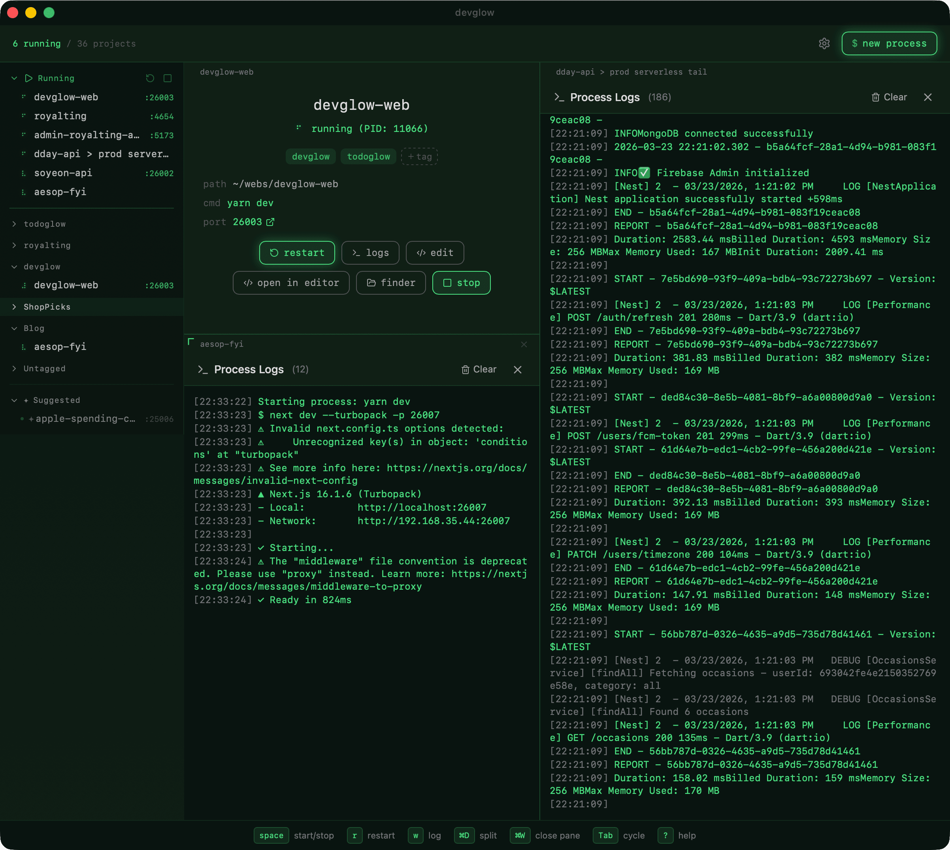Click the ⌘W close pane hint
Screen dimensions: 950x850
point(545,835)
